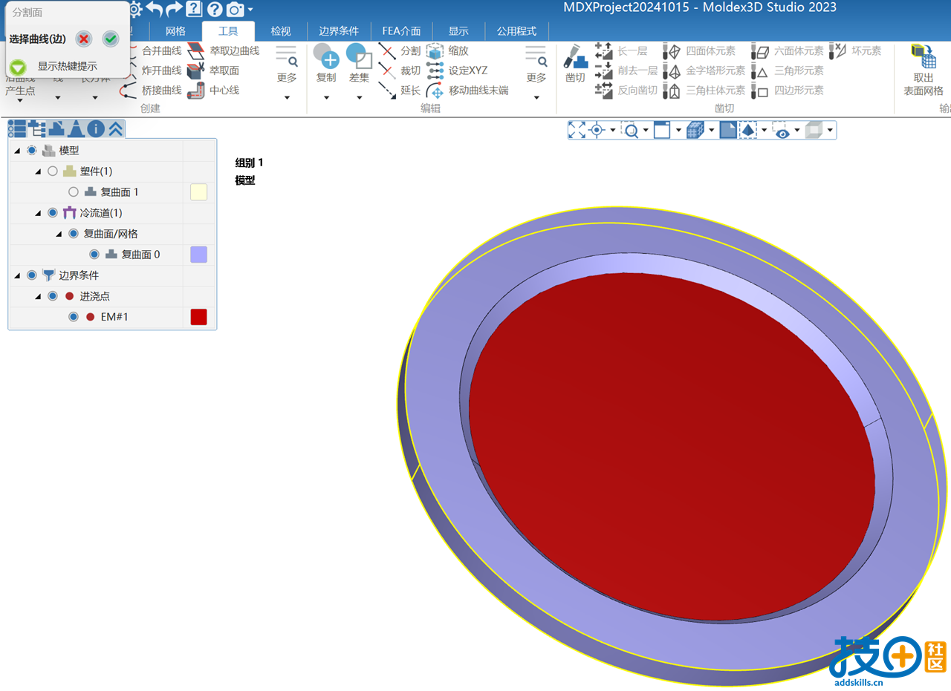Click the 裁切 trim tool

[x=400, y=71]
